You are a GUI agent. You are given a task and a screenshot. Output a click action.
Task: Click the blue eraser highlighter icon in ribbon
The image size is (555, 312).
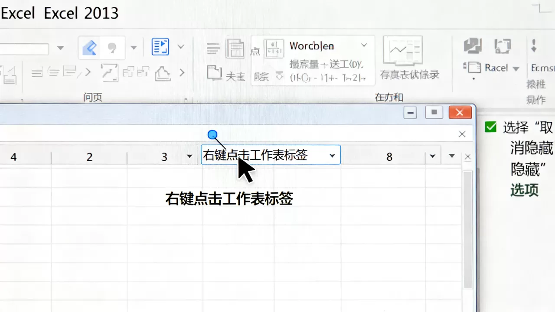tap(90, 47)
